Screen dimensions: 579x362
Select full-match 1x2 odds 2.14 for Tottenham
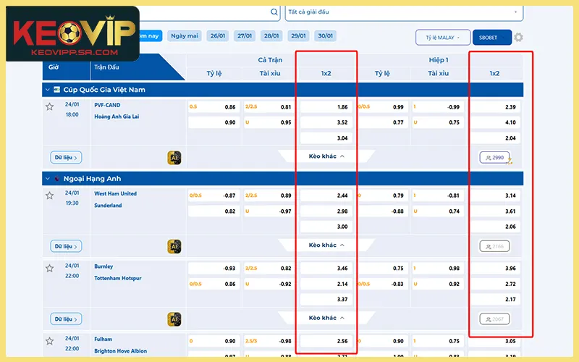[x=326, y=284]
